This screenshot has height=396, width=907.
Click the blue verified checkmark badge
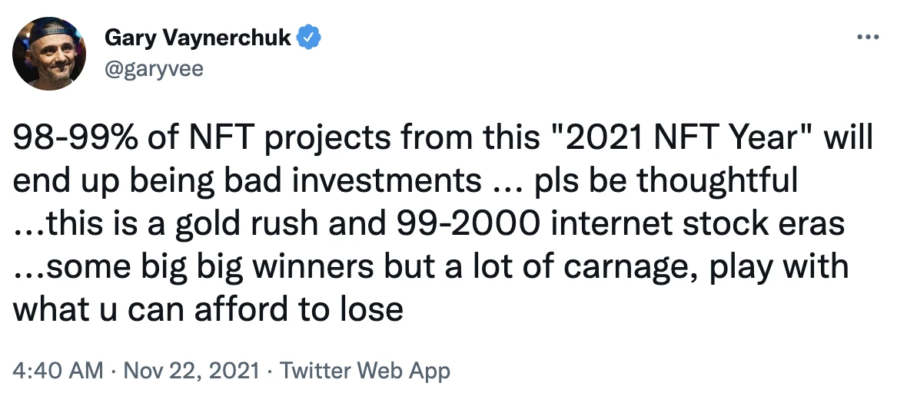point(309,38)
